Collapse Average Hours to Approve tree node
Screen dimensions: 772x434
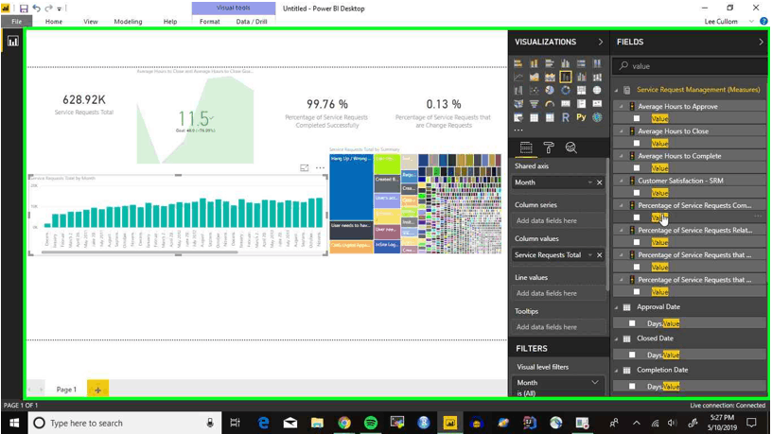tap(622, 106)
